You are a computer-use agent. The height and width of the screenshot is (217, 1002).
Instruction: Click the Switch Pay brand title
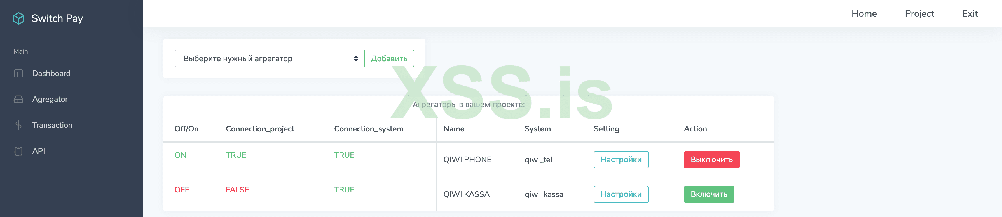[x=57, y=18]
